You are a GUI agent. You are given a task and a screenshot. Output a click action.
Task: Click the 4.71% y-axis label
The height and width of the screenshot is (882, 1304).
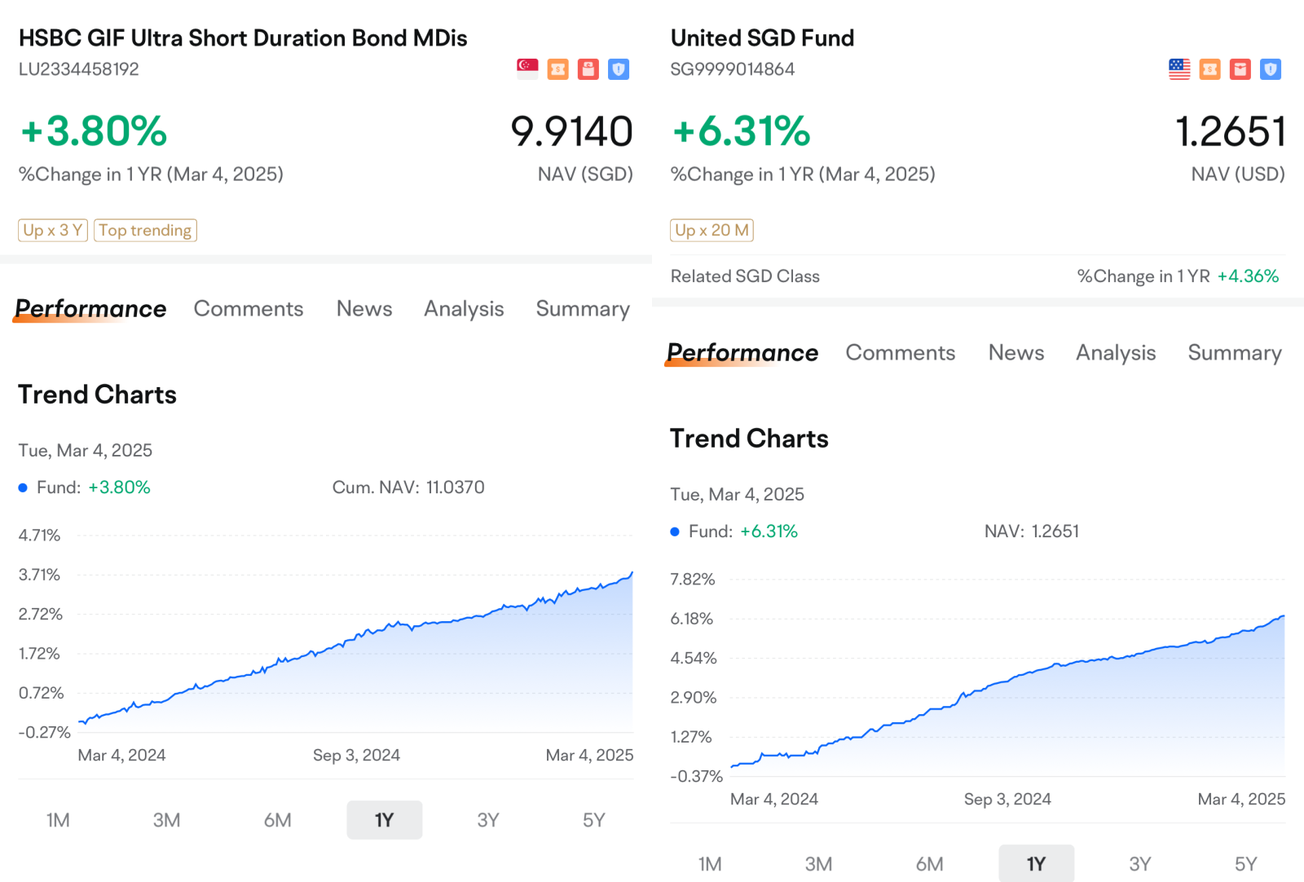[40, 536]
